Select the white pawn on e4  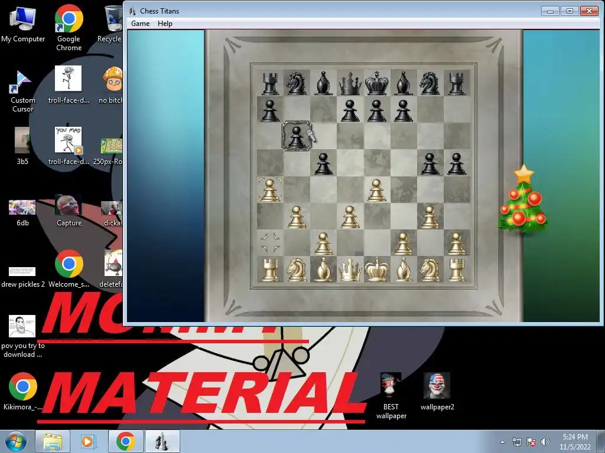pos(376,191)
